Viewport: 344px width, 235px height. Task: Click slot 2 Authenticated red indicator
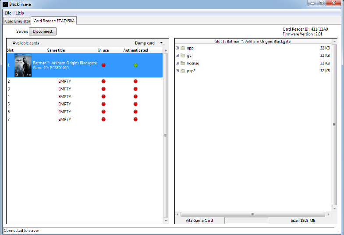135,81
